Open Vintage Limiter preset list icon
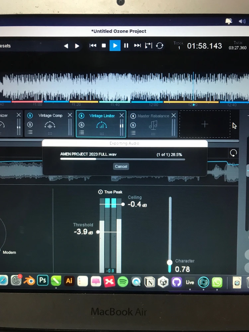Image resolution: width=249 pixels, height=332 pixels. (82, 132)
